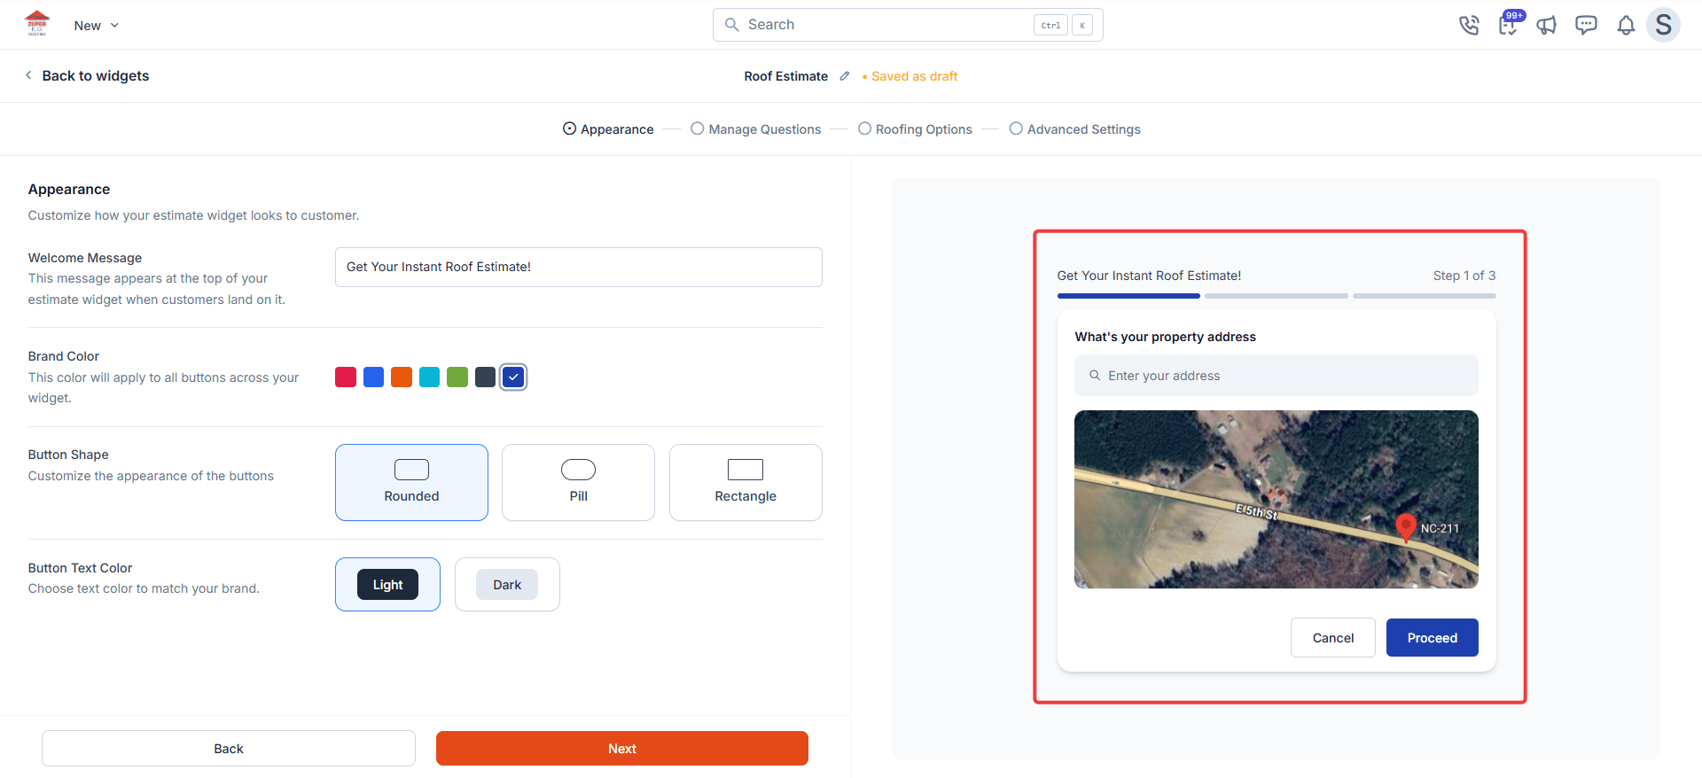Viewport: 1702px width, 778px height.
Task: Click the Back button at bottom
Action: (229, 749)
